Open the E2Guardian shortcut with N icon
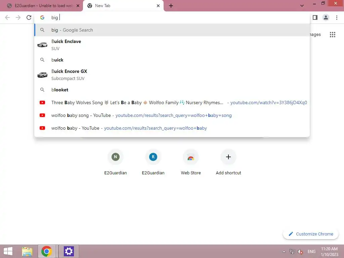 116,162
